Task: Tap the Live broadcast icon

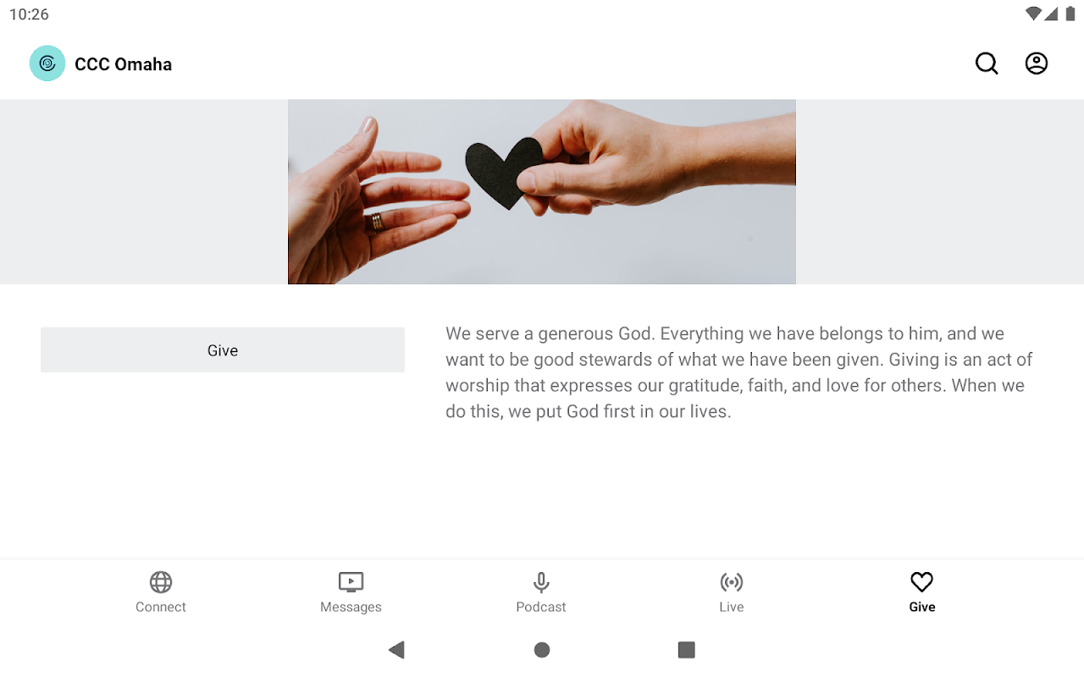Action: click(x=732, y=582)
